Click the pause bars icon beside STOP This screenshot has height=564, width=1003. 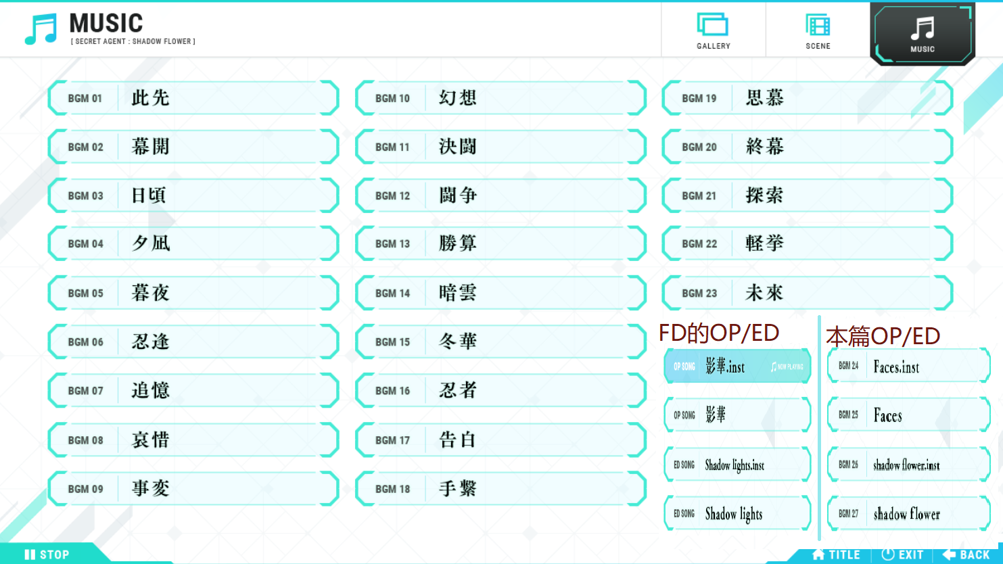point(30,555)
